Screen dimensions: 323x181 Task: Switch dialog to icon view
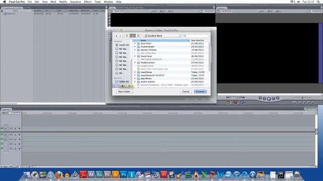pos(127,36)
